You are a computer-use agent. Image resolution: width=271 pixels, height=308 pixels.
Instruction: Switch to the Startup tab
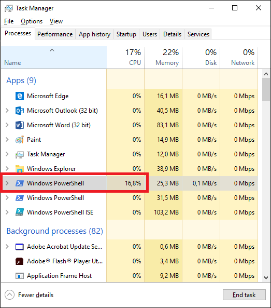[126, 34]
